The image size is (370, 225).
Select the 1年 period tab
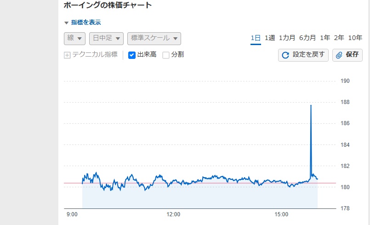pos(325,38)
